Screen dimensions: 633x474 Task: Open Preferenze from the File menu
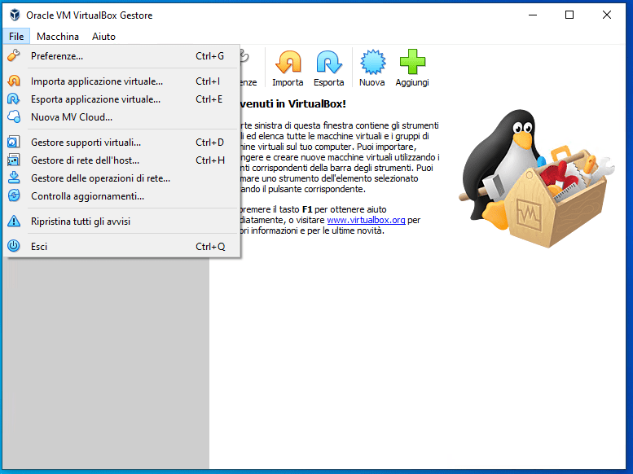click(57, 56)
